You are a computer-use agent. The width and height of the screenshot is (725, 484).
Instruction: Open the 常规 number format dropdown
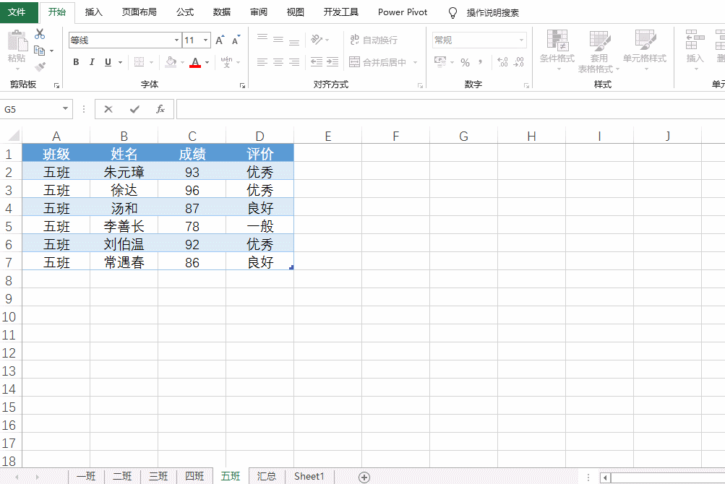coord(522,40)
